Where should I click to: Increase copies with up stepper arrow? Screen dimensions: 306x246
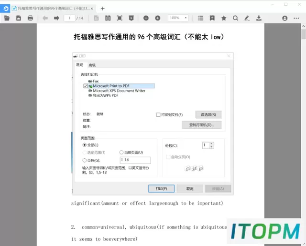211,144
